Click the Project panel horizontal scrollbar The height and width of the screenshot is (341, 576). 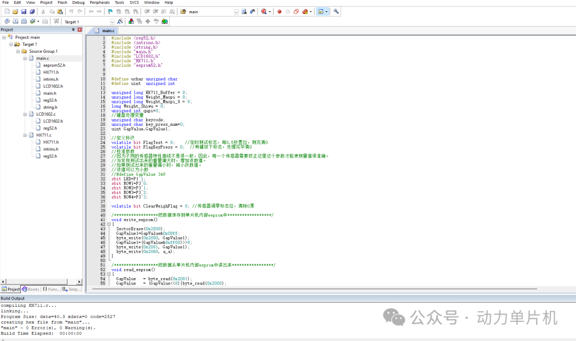point(41,281)
